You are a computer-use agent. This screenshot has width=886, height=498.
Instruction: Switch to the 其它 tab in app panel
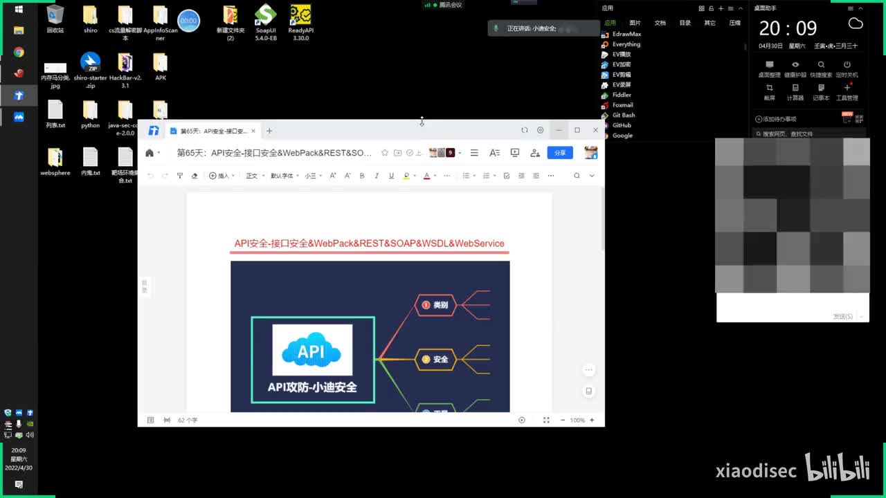[x=709, y=23]
